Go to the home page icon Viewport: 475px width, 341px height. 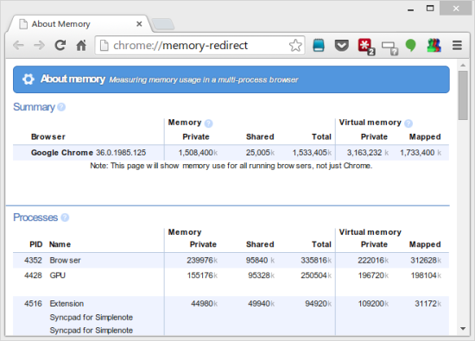[x=81, y=46]
